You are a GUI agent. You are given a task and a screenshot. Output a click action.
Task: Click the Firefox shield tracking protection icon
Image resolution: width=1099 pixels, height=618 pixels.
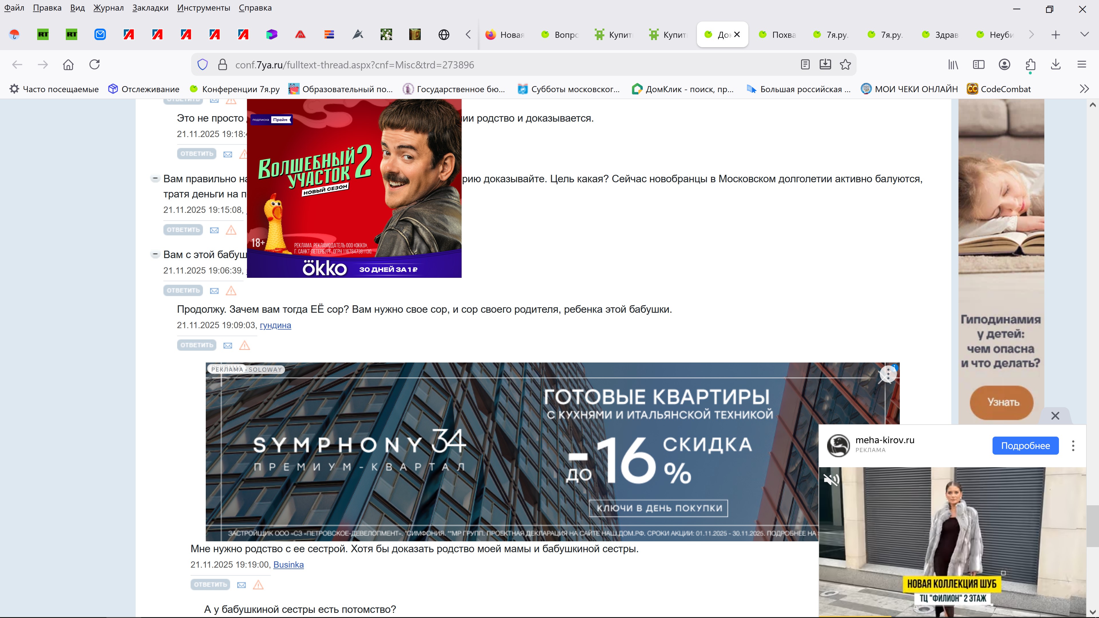(x=203, y=64)
